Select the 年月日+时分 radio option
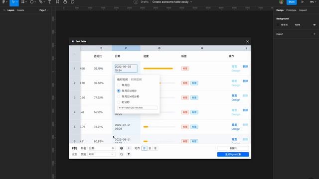Viewport: 319px width, 179px height. 119,90
